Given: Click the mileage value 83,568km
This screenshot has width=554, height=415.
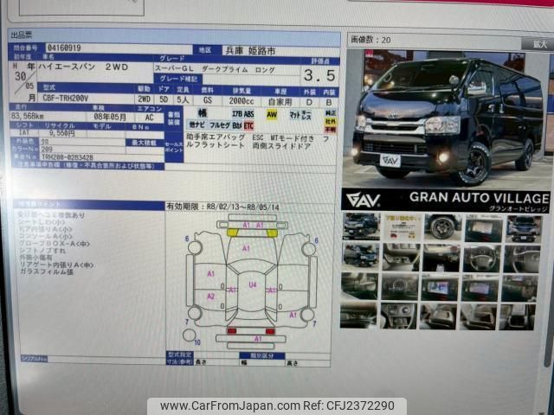Looking at the screenshot, I should click(x=29, y=114).
